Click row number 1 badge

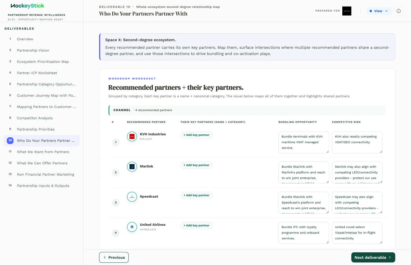[x=116, y=142]
